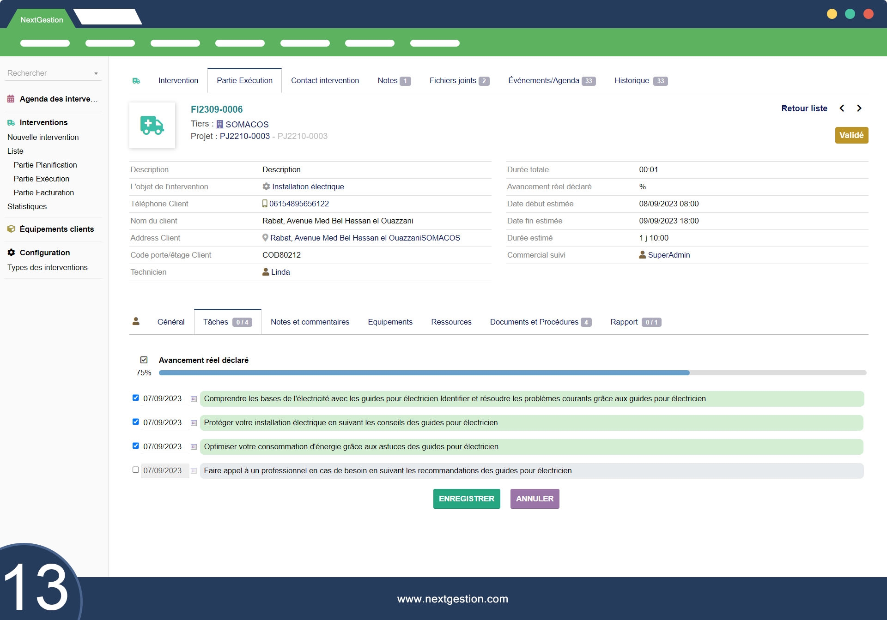Click the calendar icon for Agenda des interventions

[11, 99]
